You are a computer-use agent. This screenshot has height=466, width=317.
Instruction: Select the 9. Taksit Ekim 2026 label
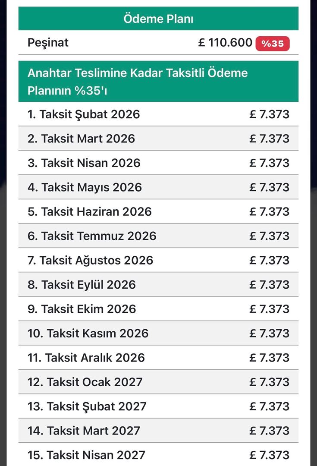pyautogui.click(x=82, y=309)
